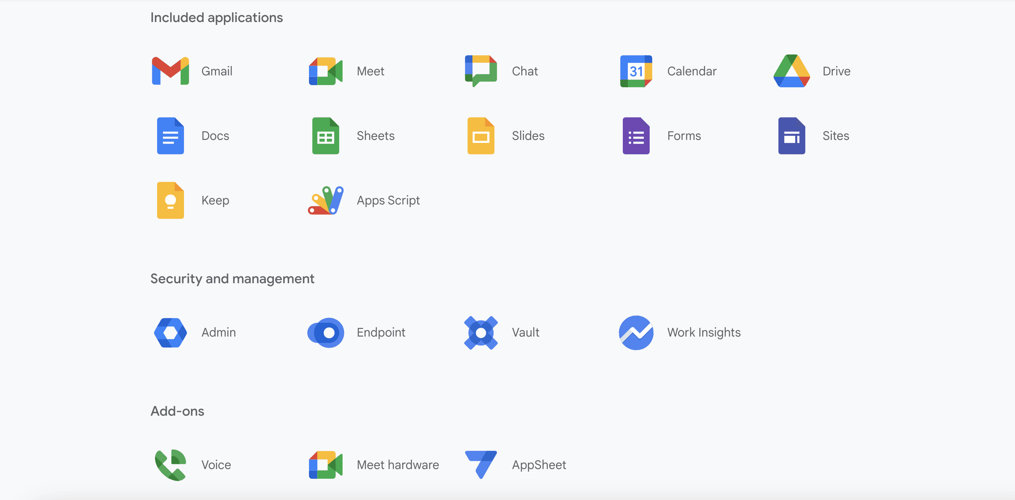Click the Included applications heading
This screenshot has width=1015, height=500.
(x=217, y=18)
